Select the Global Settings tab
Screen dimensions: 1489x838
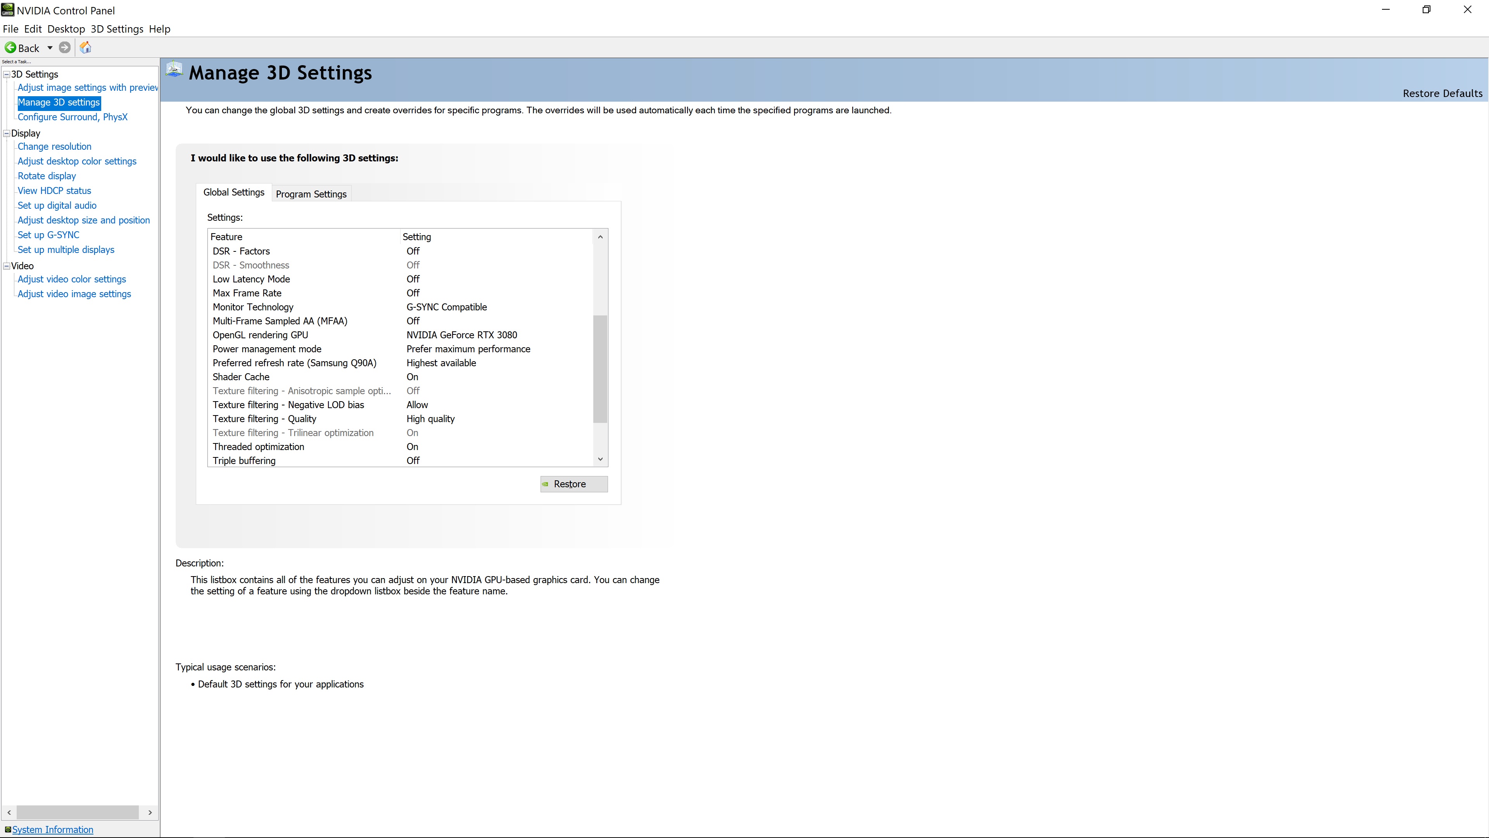pyautogui.click(x=233, y=192)
